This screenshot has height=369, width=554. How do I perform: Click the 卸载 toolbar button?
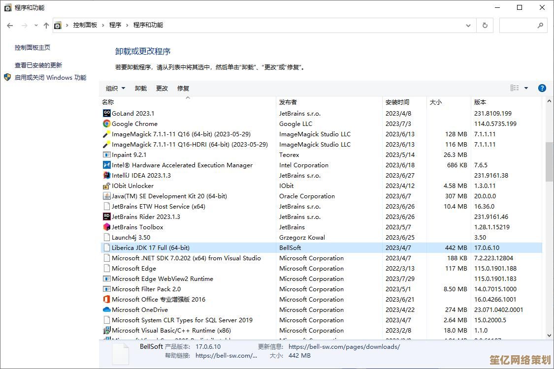pos(140,89)
